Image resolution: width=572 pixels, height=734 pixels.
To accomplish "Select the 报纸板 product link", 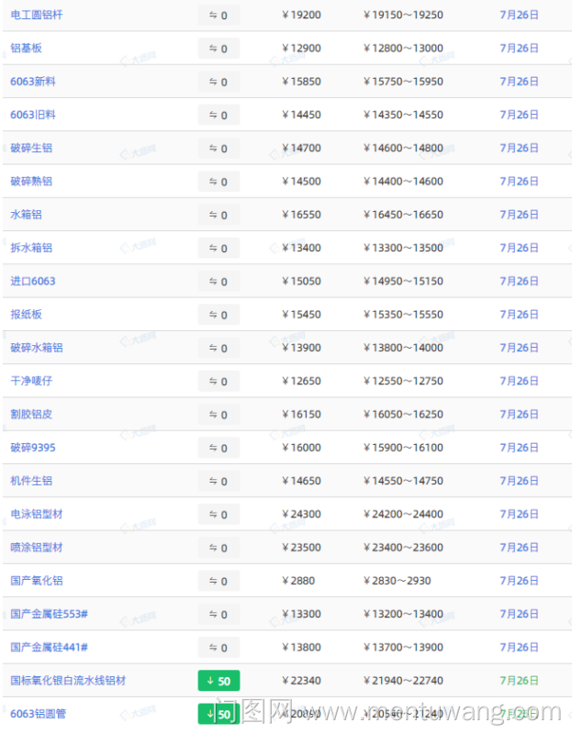I will click(x=26, y=314).
